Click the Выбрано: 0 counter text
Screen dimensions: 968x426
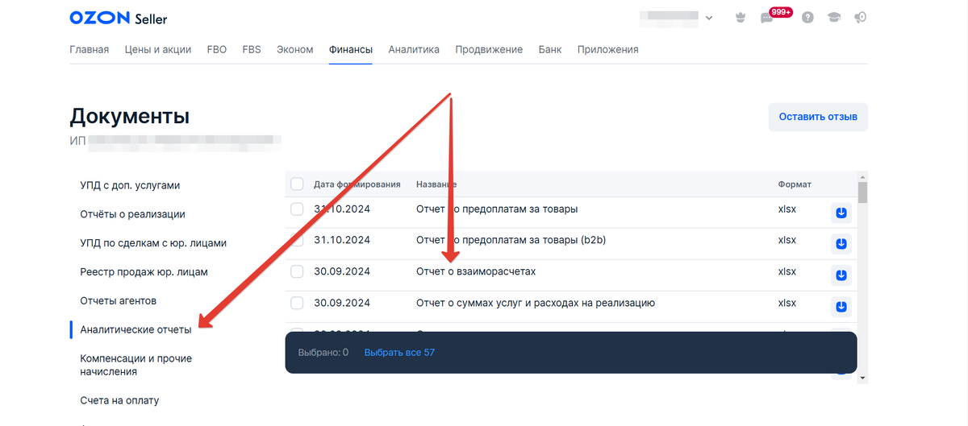point(323,352)
